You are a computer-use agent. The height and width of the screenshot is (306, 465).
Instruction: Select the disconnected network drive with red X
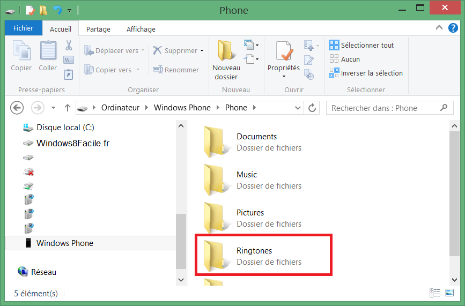click(x=28, y=172)
